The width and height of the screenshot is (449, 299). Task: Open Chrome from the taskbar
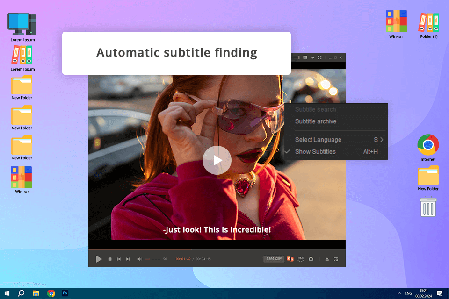coord(51,293)
